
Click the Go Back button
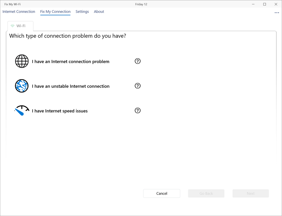(206, 193)
